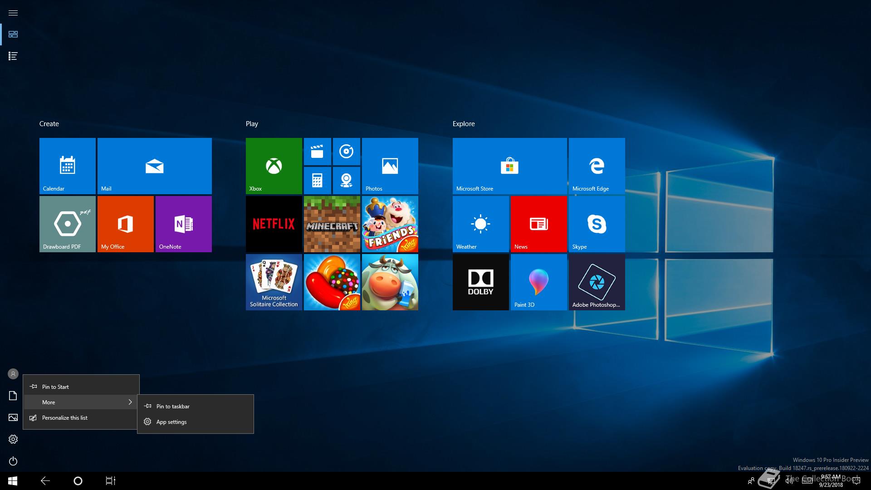Open the cow farm game tile

(x=390, y=282)
